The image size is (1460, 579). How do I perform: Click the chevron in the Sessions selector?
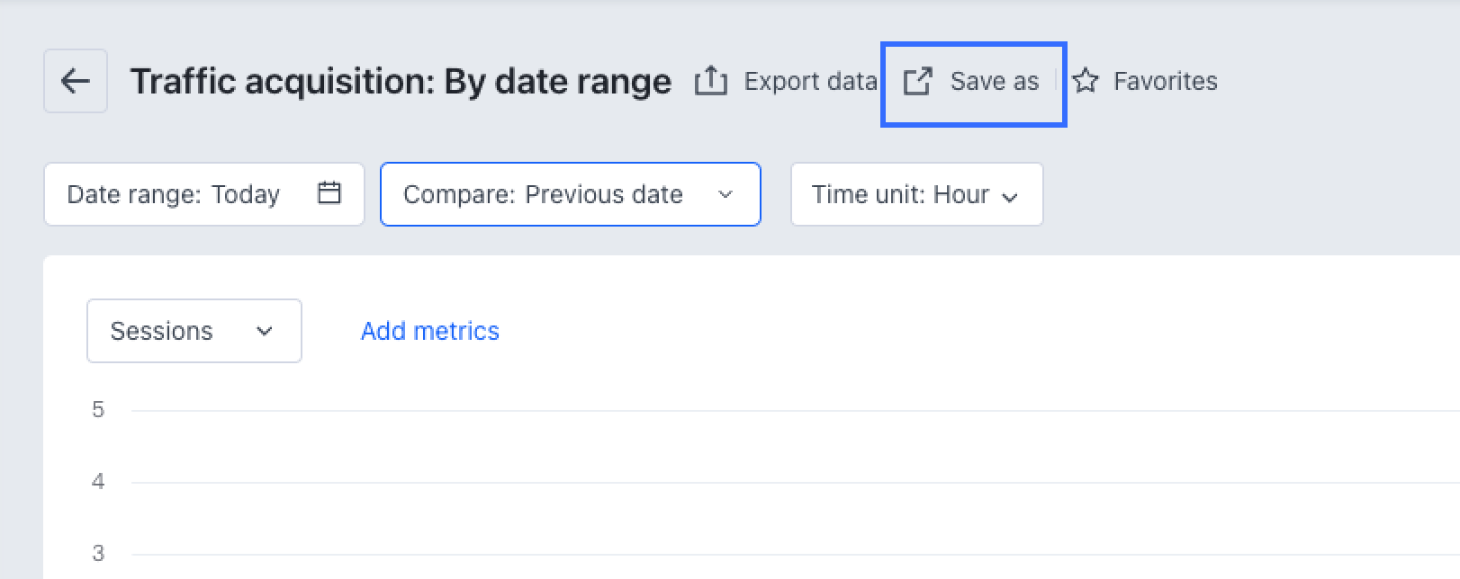coord(264,331)
